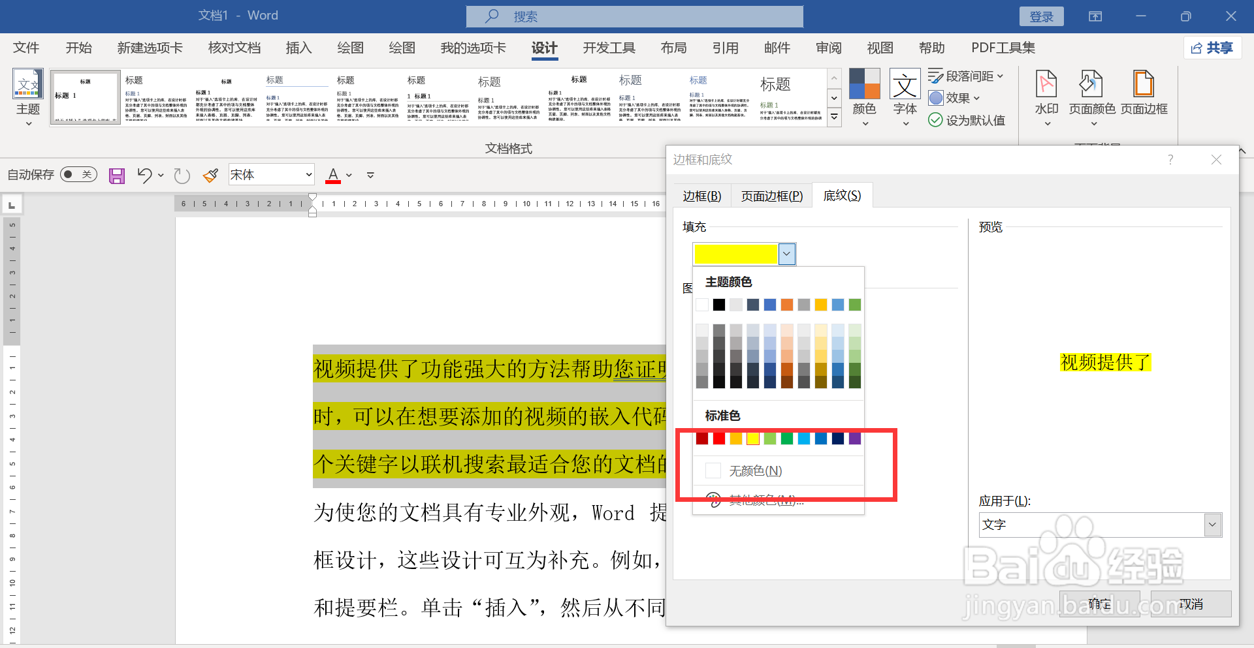Choose standard purple swatch
This screenshot has width=1254, height=648.
[x=855, y=439]
